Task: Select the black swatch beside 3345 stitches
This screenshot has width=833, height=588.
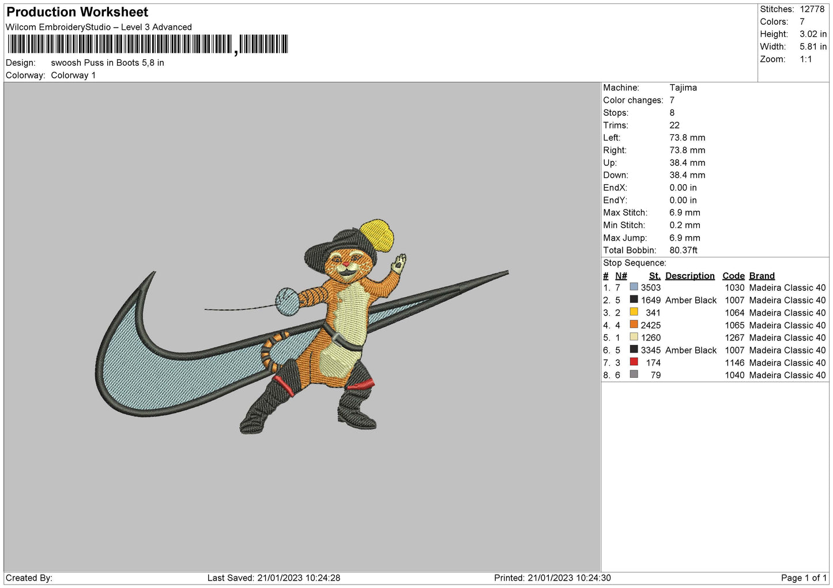Action: tap(634, 350)
